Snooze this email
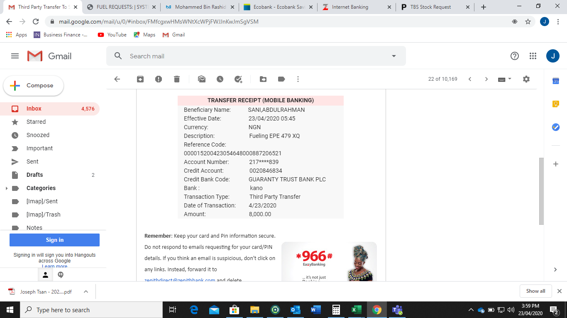The height and width of the screenshot is (318, 567). coord(220,79)
